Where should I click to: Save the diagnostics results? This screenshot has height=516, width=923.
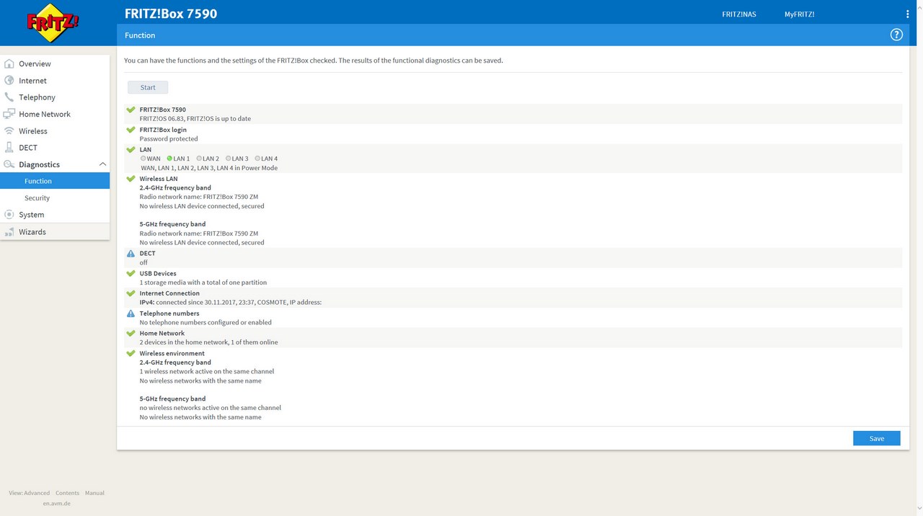coord(877,438)
